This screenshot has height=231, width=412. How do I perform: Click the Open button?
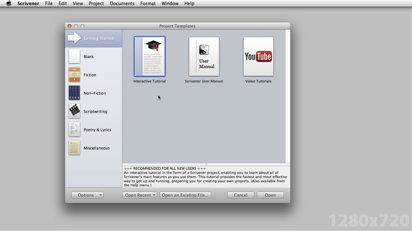(x=270, y=195)
